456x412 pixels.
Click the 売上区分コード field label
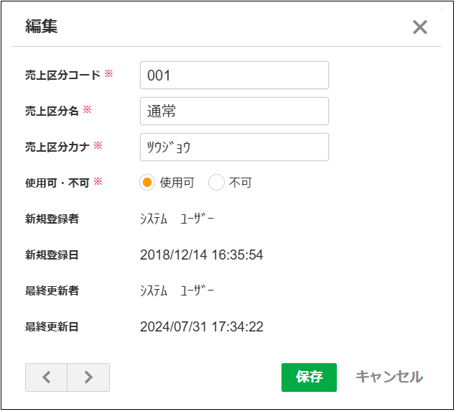pos(62,75)
